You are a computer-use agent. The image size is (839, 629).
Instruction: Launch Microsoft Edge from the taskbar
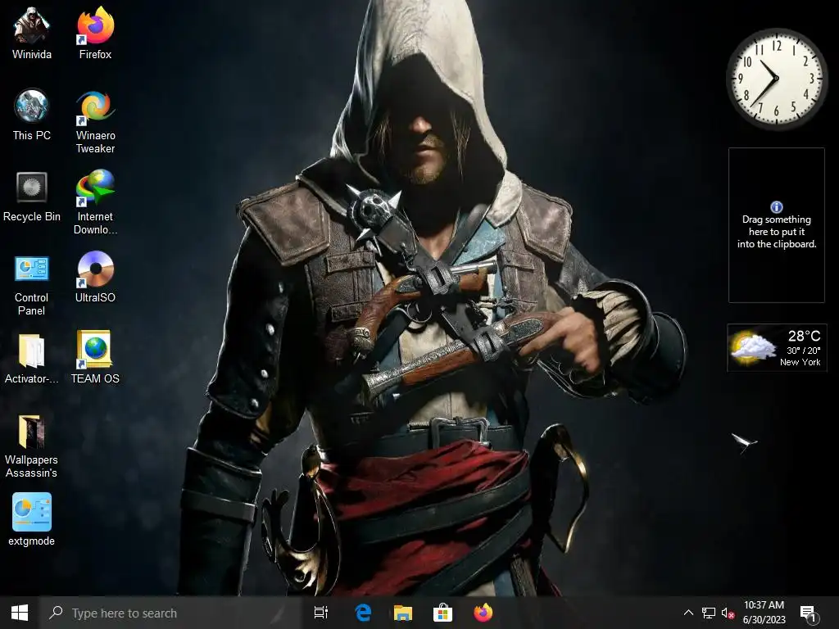click(x=363, y=613)
